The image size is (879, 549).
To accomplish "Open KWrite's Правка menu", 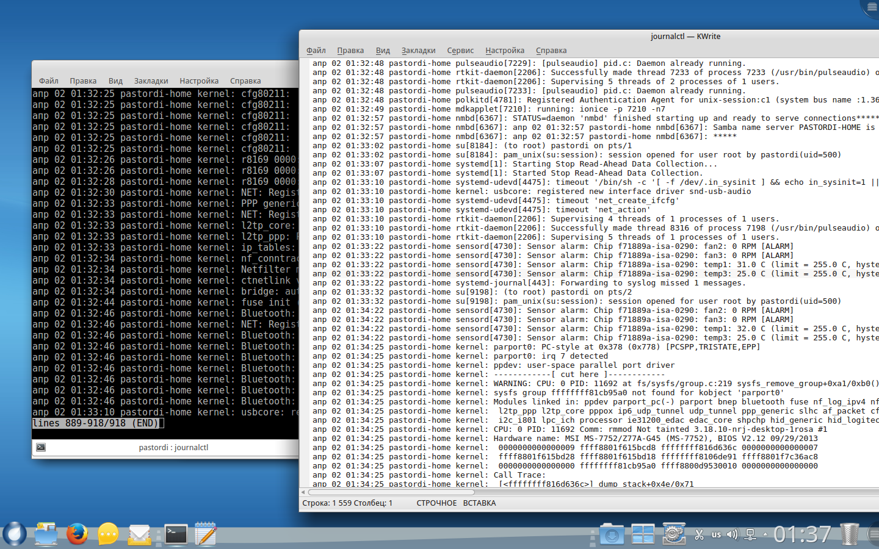I will coord(350,51).
